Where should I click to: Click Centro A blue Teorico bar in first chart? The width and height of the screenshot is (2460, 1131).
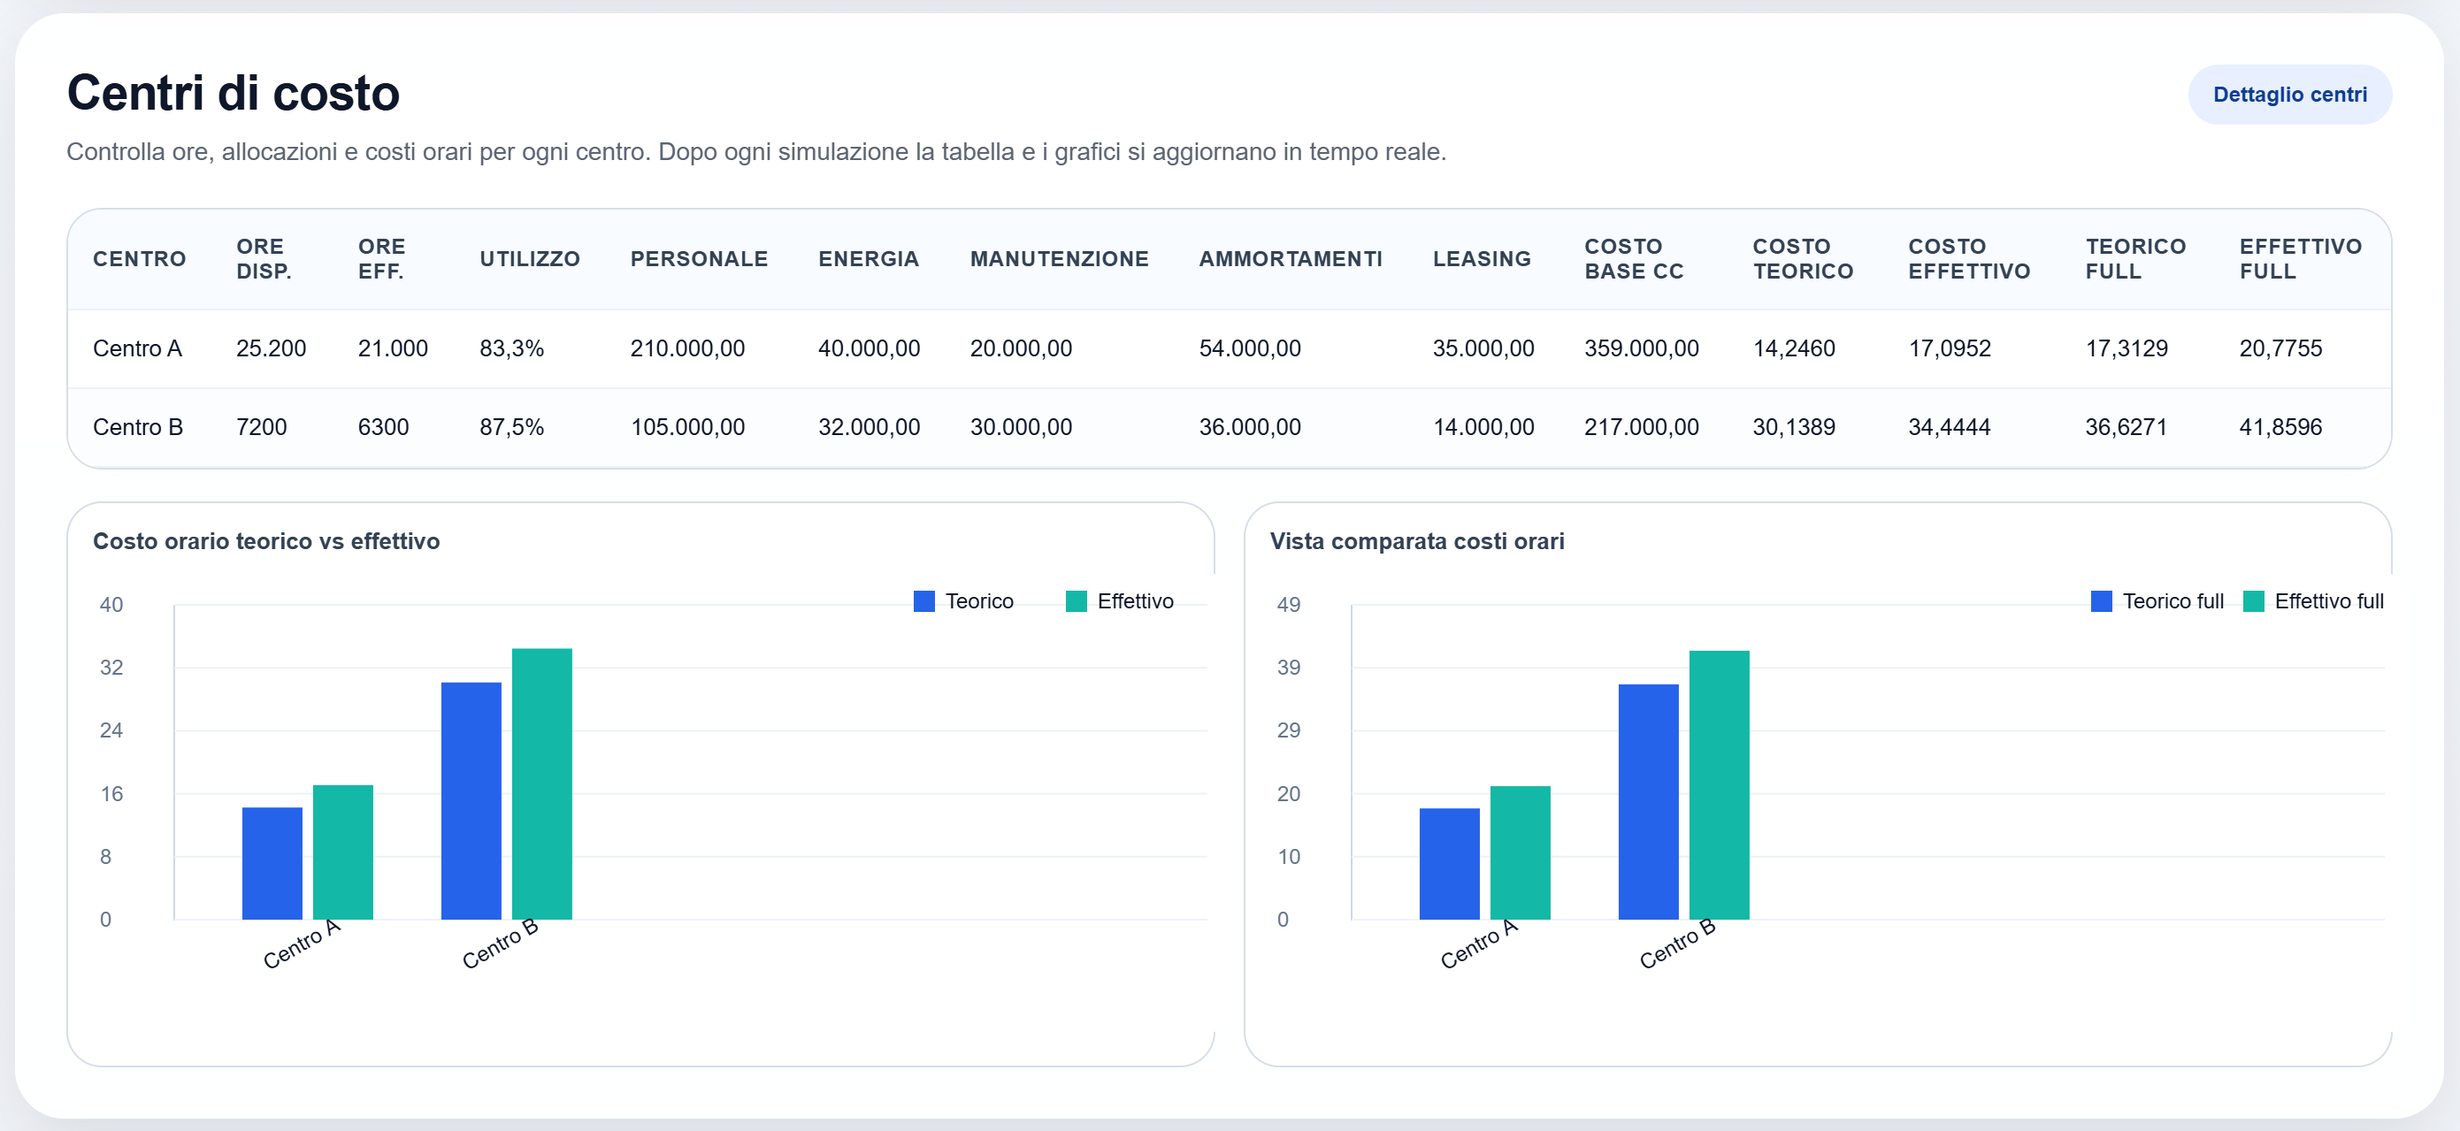click(272, 863)
